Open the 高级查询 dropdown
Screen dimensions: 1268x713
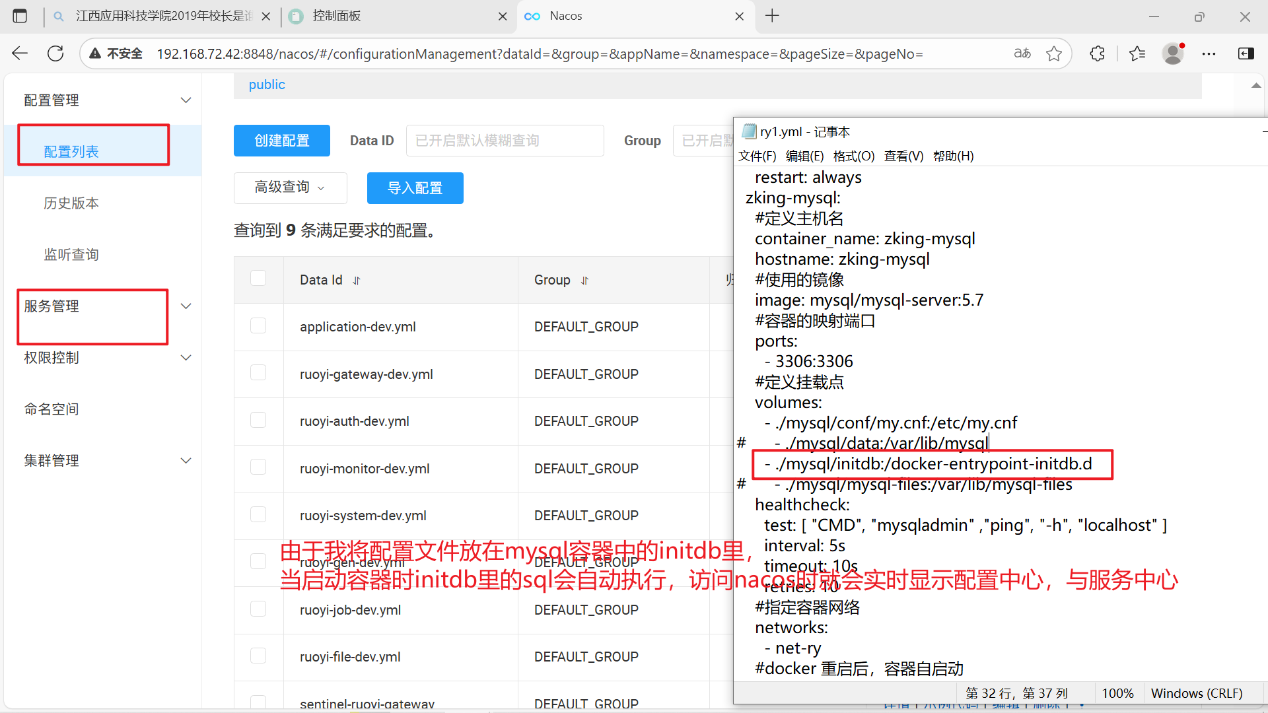coord(291,188)
